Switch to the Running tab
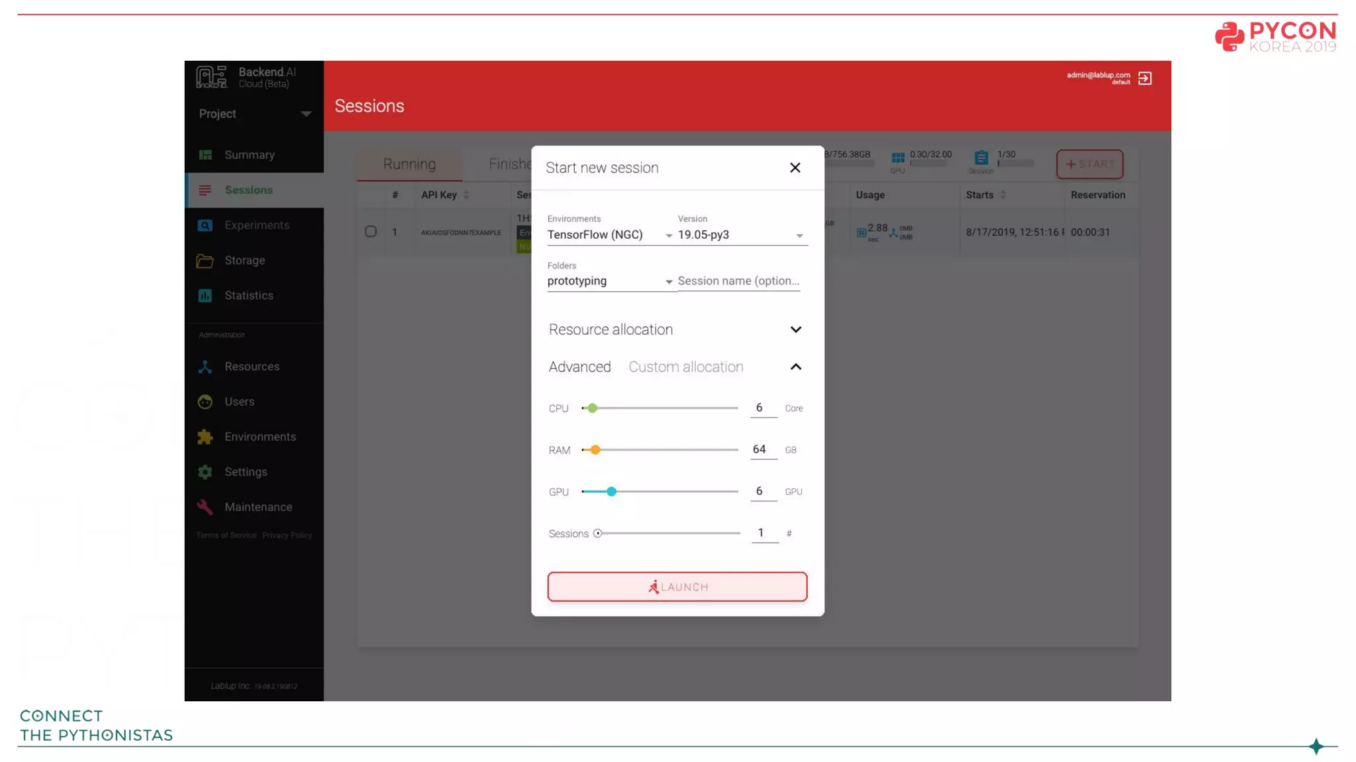This screenshot has height=762, width=1356. point(409,164)
